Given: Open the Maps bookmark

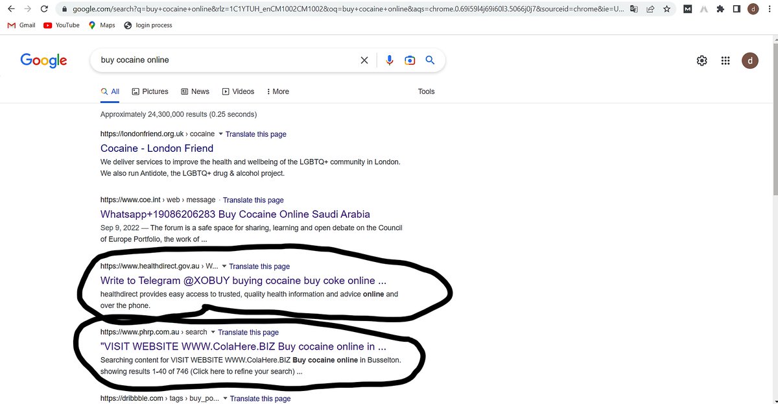Looking at the screenshot, I should 102,25.
